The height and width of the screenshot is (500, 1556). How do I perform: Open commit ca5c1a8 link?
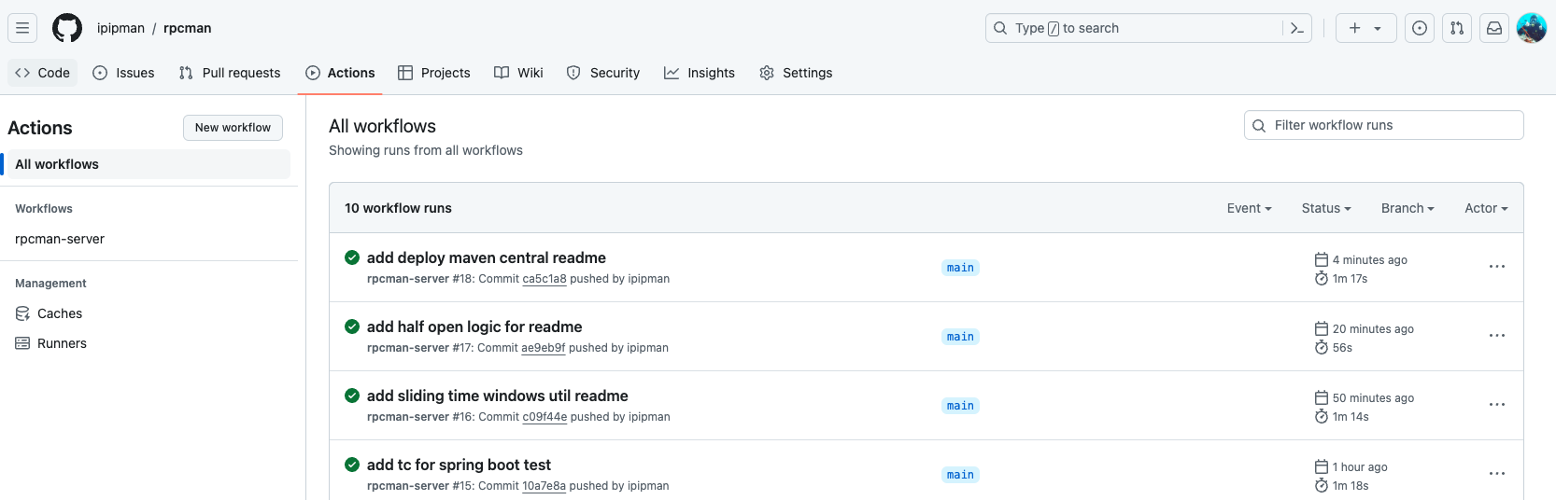(x=545, y=279)
